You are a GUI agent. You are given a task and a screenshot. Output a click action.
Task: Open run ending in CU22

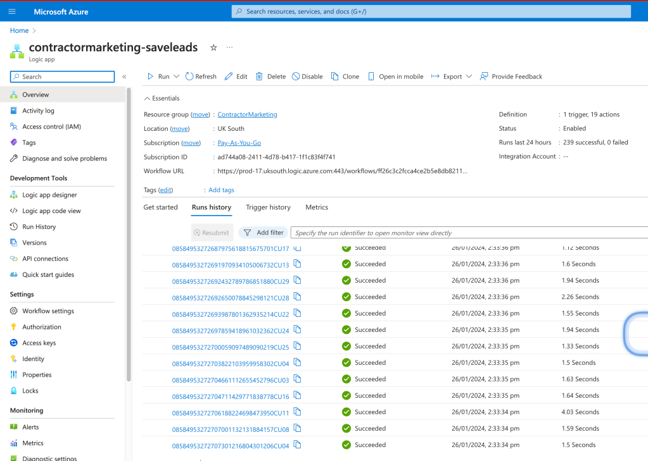(231, 314)
